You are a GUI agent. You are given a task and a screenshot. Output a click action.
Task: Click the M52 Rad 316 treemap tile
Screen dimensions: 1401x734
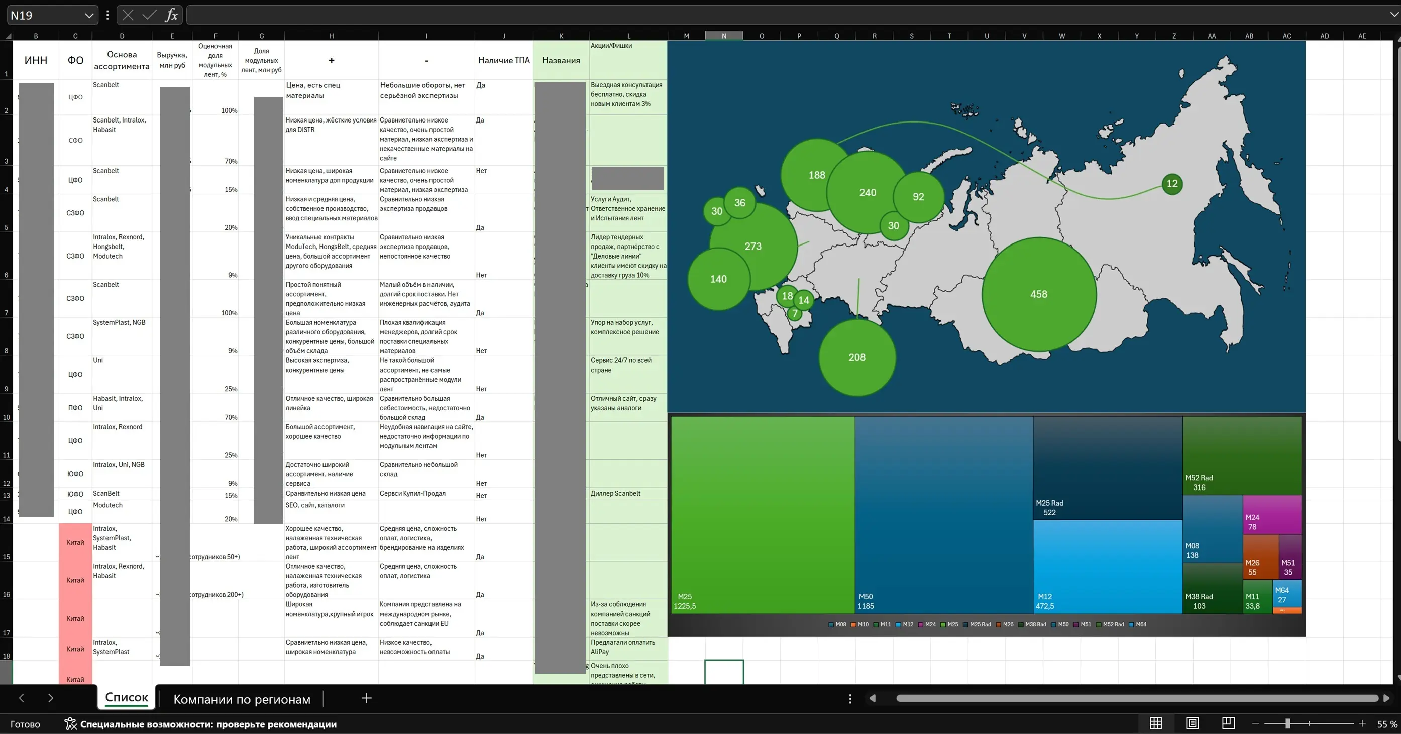(x=1242, y=456)
